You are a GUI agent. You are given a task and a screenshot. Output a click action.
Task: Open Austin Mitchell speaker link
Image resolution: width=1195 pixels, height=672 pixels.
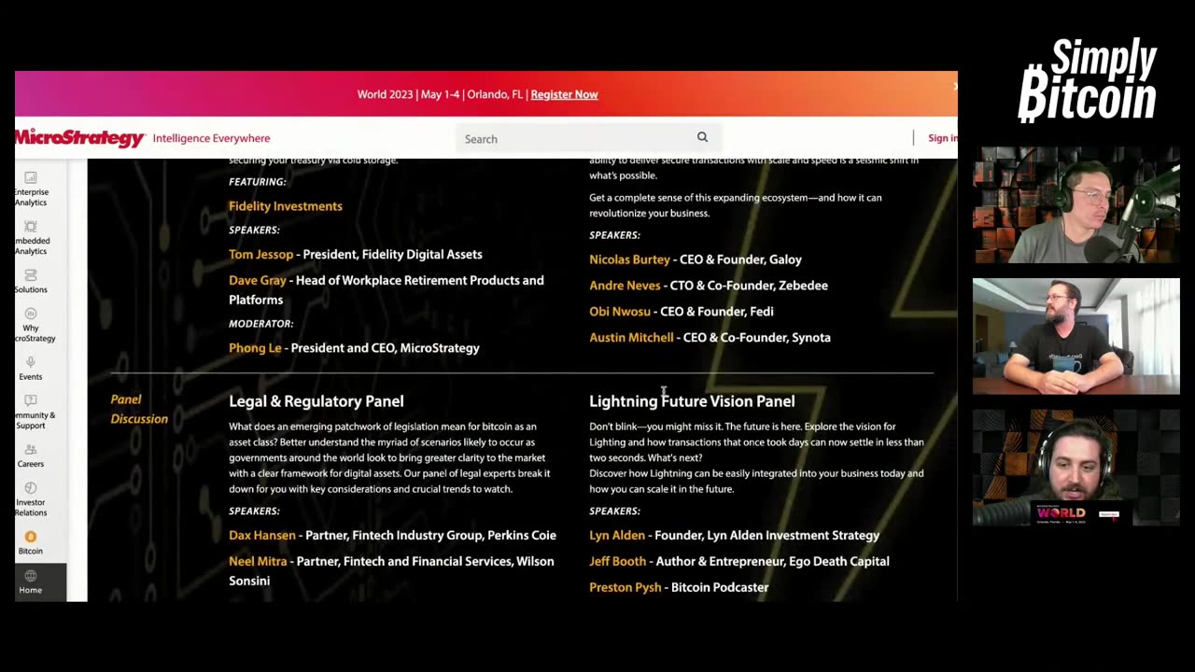[x=631, y=338]
